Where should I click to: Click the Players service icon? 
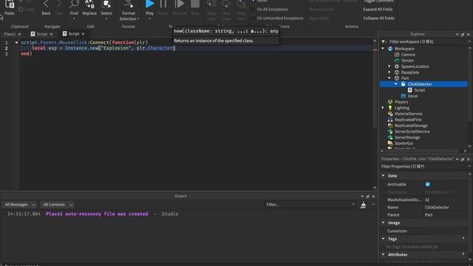click(390, 102)
